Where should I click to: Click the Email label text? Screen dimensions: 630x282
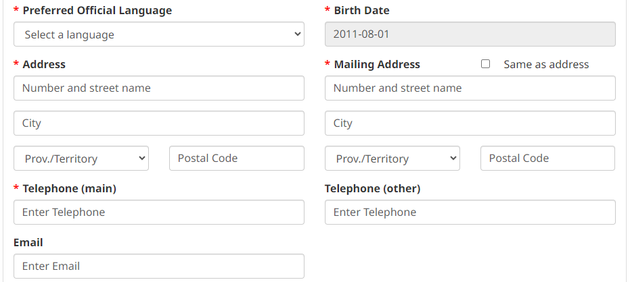pyautogui.click(x=28, y=242)
